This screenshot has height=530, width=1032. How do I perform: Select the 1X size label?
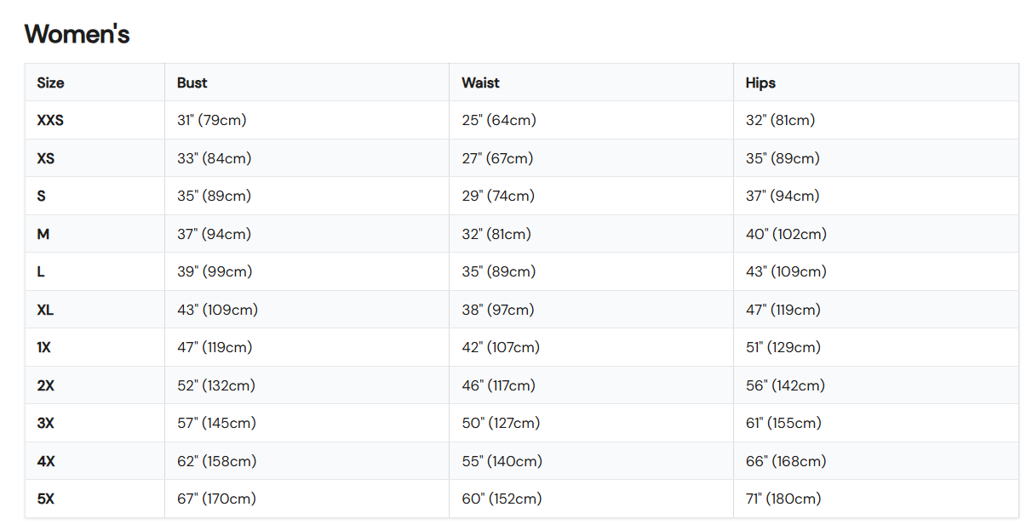[44, 347]
